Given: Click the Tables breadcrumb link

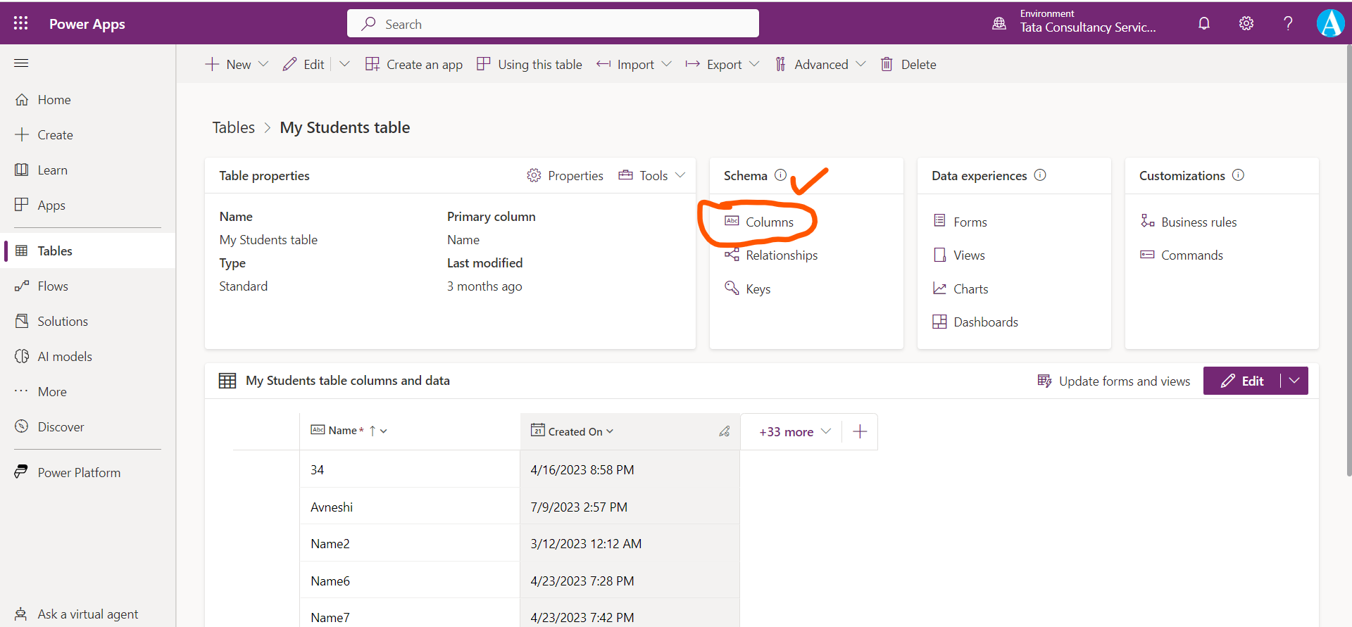Looking at the screenshot, I should point(234,127).
